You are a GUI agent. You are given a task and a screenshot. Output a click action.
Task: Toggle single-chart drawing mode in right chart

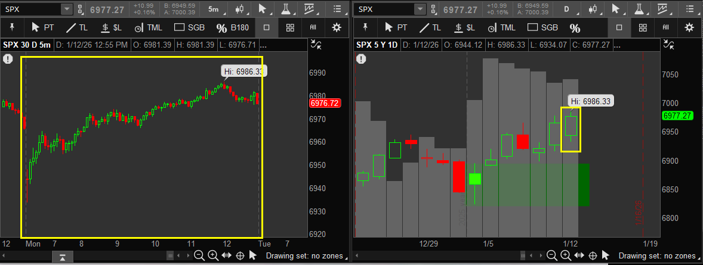click(x=619, y=27)
